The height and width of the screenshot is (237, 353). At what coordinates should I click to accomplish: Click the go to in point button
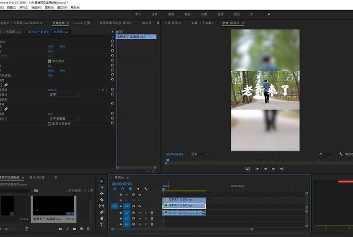(257, 168)
